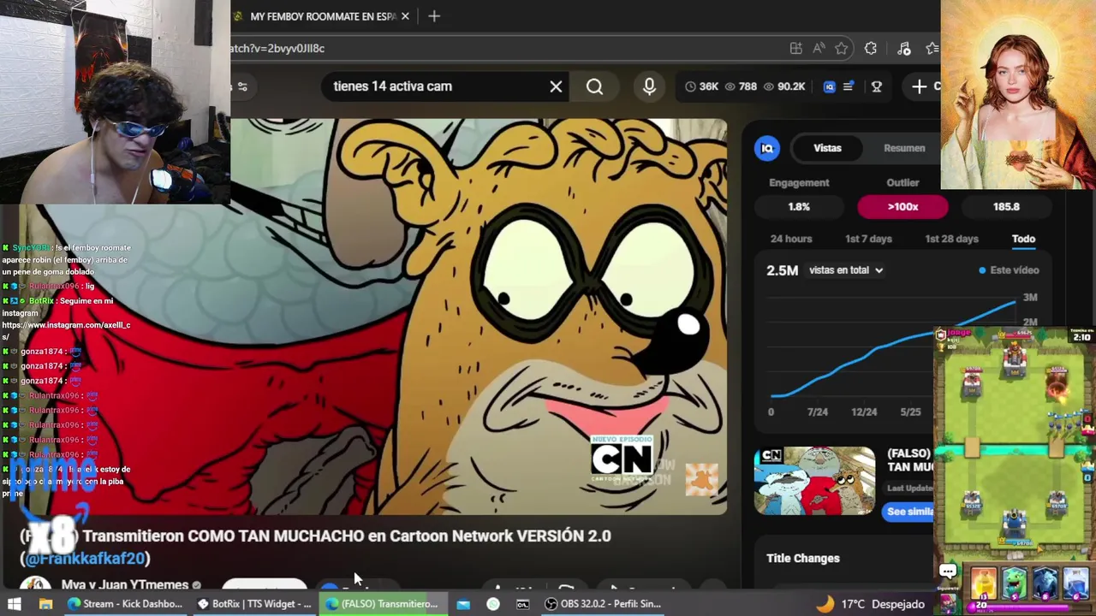The width and height of the screenshot is (1096, 616).
Task: Switch to BotRix TTS Widget taskbar window
Action: tap(254, 604)
